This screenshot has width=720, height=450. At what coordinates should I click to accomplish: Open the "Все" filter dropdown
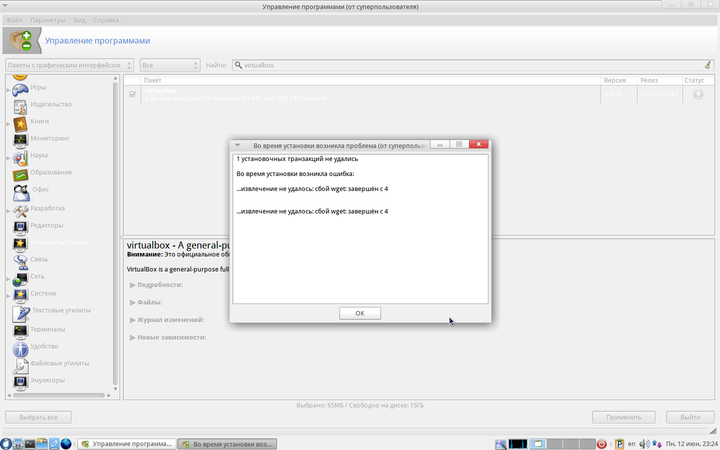(x=170, y=65)
